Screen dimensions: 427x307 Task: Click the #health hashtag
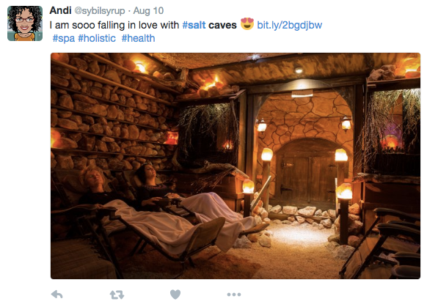(x=138, y=38)
